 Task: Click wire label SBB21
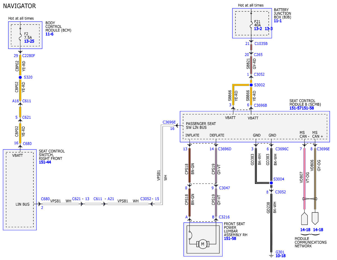tap(248, 64)
